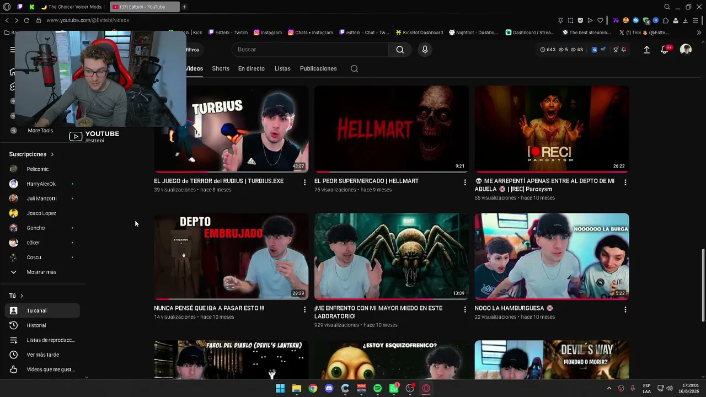The height and width of the screenshot is (397, 706).
Task: Open Joaco Lopez subscription channel
Action: point(42,213)
